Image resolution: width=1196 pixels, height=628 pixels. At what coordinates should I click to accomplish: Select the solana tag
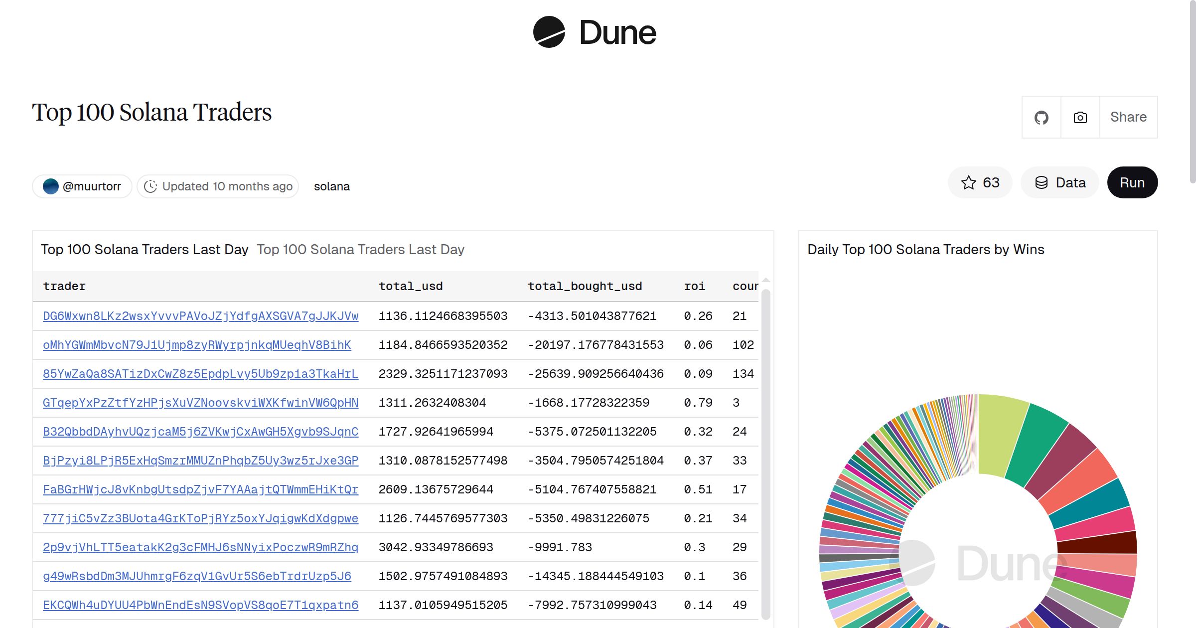tap(331, 186)
